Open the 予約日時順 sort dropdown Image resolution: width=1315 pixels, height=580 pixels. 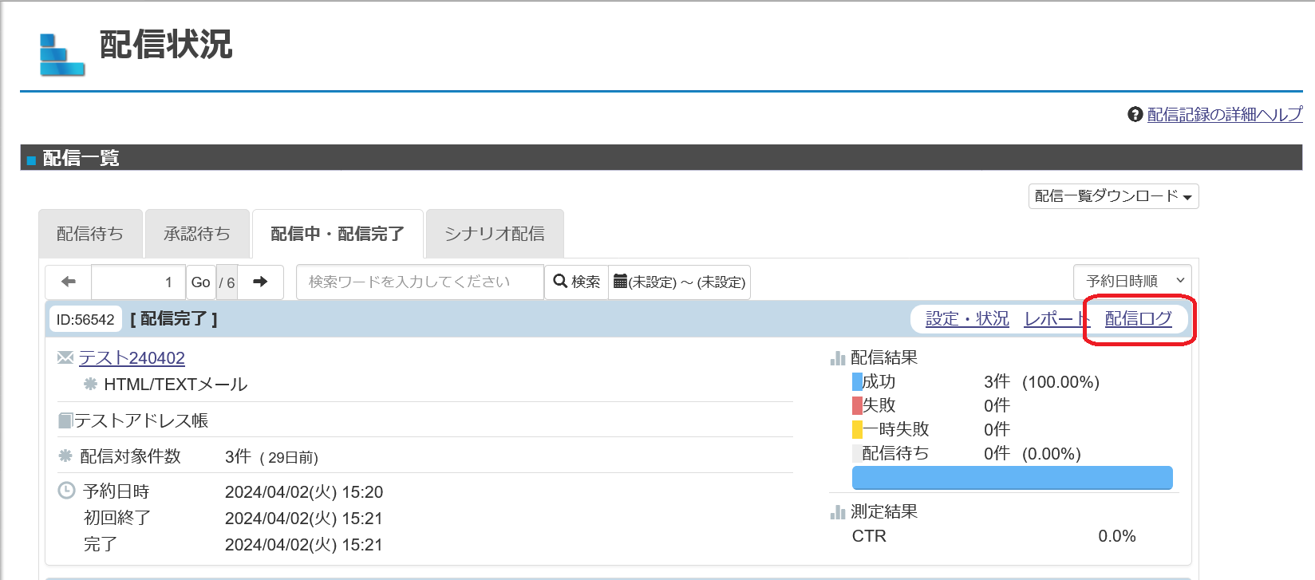[1132, 281]
